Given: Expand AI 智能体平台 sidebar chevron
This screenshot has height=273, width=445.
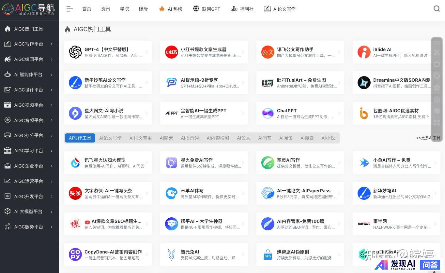Looking at the screenshot, I should pyautogui.click(x=52, y=75).
